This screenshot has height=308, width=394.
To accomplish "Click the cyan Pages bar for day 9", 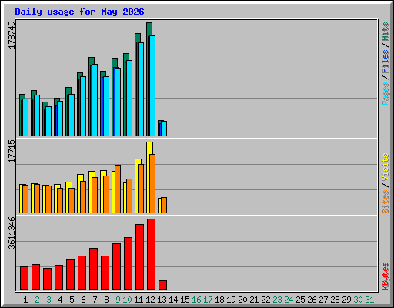I will [x=118, y=102].
